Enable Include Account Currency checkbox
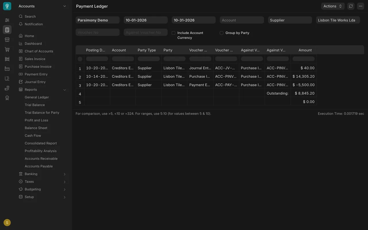Viewport: 368px width, 230px height. tap(173, 33)
